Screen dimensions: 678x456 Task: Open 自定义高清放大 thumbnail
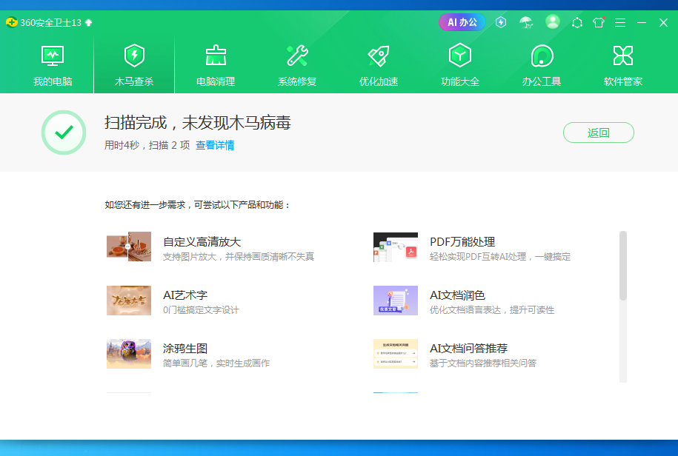pyautogui.click(x=129, y=247)
